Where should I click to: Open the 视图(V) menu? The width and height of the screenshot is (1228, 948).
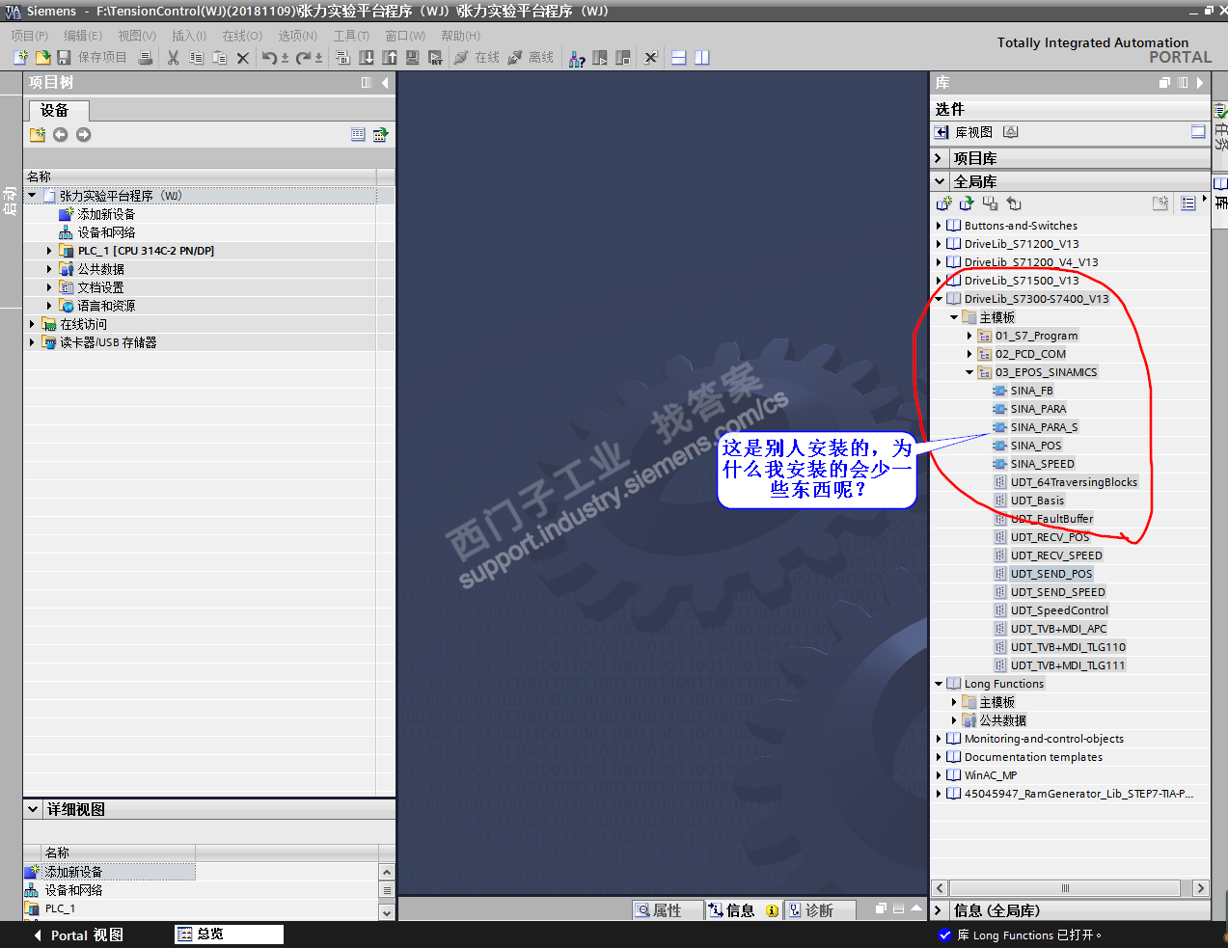pyautogui.click(x=137, y=36)
